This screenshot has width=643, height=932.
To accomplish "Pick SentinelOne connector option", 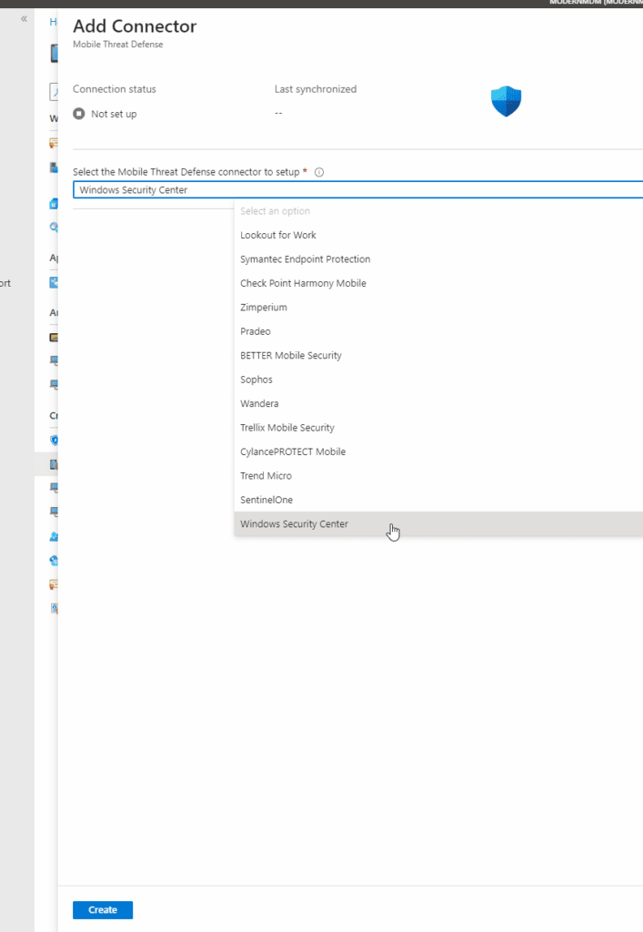I will (x=266, y=500).
